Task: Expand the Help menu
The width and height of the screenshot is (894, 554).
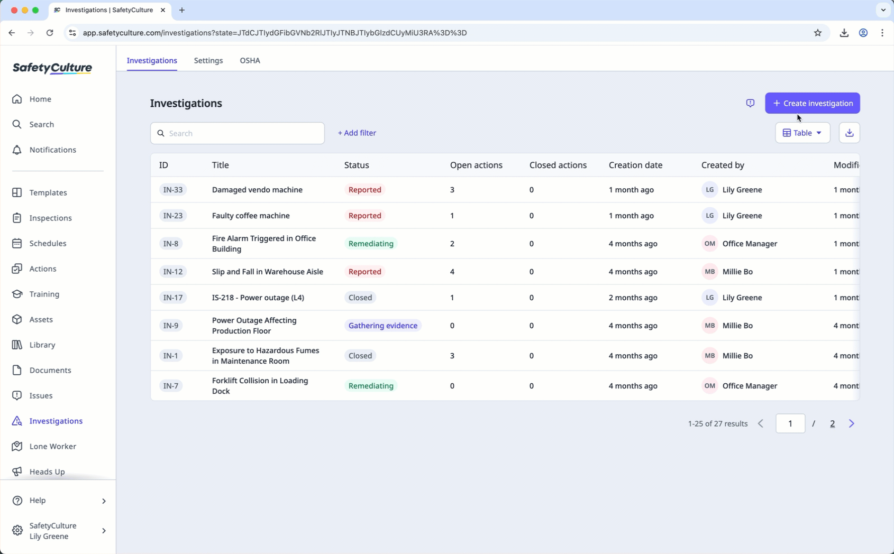Action: [58, 500]
